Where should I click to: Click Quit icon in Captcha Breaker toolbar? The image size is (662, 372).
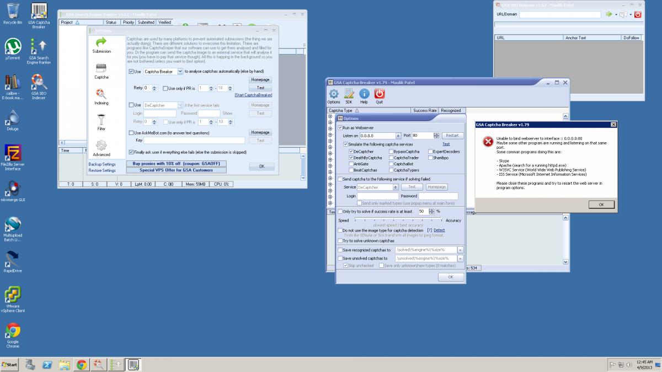pos(380,96)
